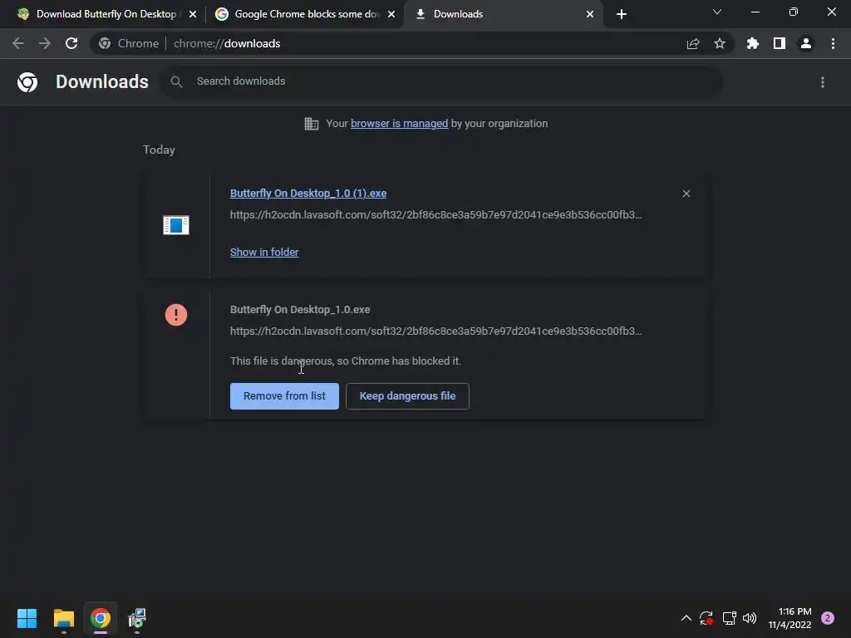Click the lavasoft URL under the first download
Viewport: 851px width, 638px height.
pos(435,215)
